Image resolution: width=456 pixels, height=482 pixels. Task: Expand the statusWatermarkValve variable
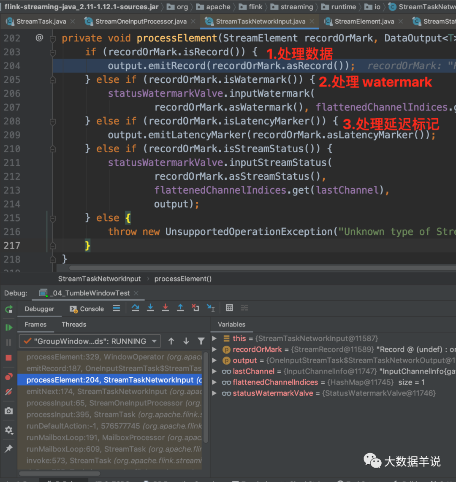coord(214,393)
